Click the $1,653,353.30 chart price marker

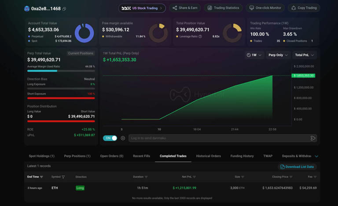[x=303, y=76]
